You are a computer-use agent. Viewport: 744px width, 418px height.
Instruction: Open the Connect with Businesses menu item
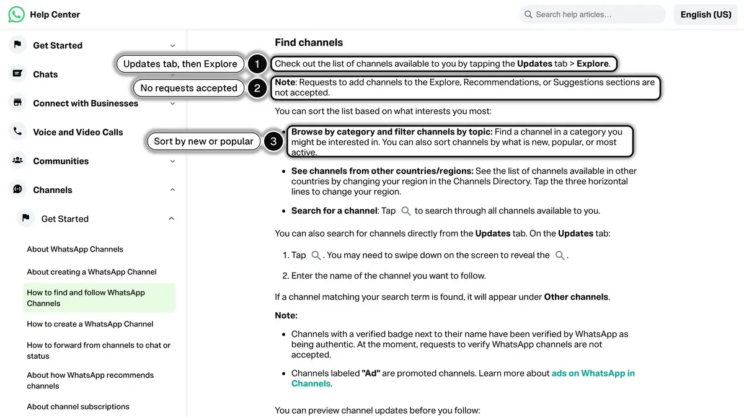coord(86,103)
